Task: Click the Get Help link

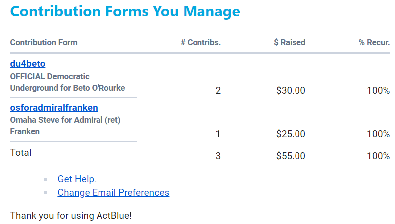Action: (x=76, y=179)
